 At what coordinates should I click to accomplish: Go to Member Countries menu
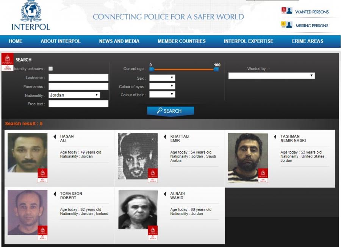[181, 41]
